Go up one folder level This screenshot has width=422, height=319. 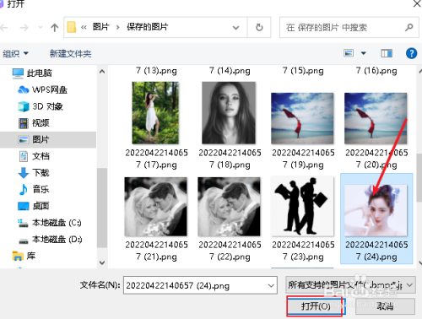click(x=54, y=27)
